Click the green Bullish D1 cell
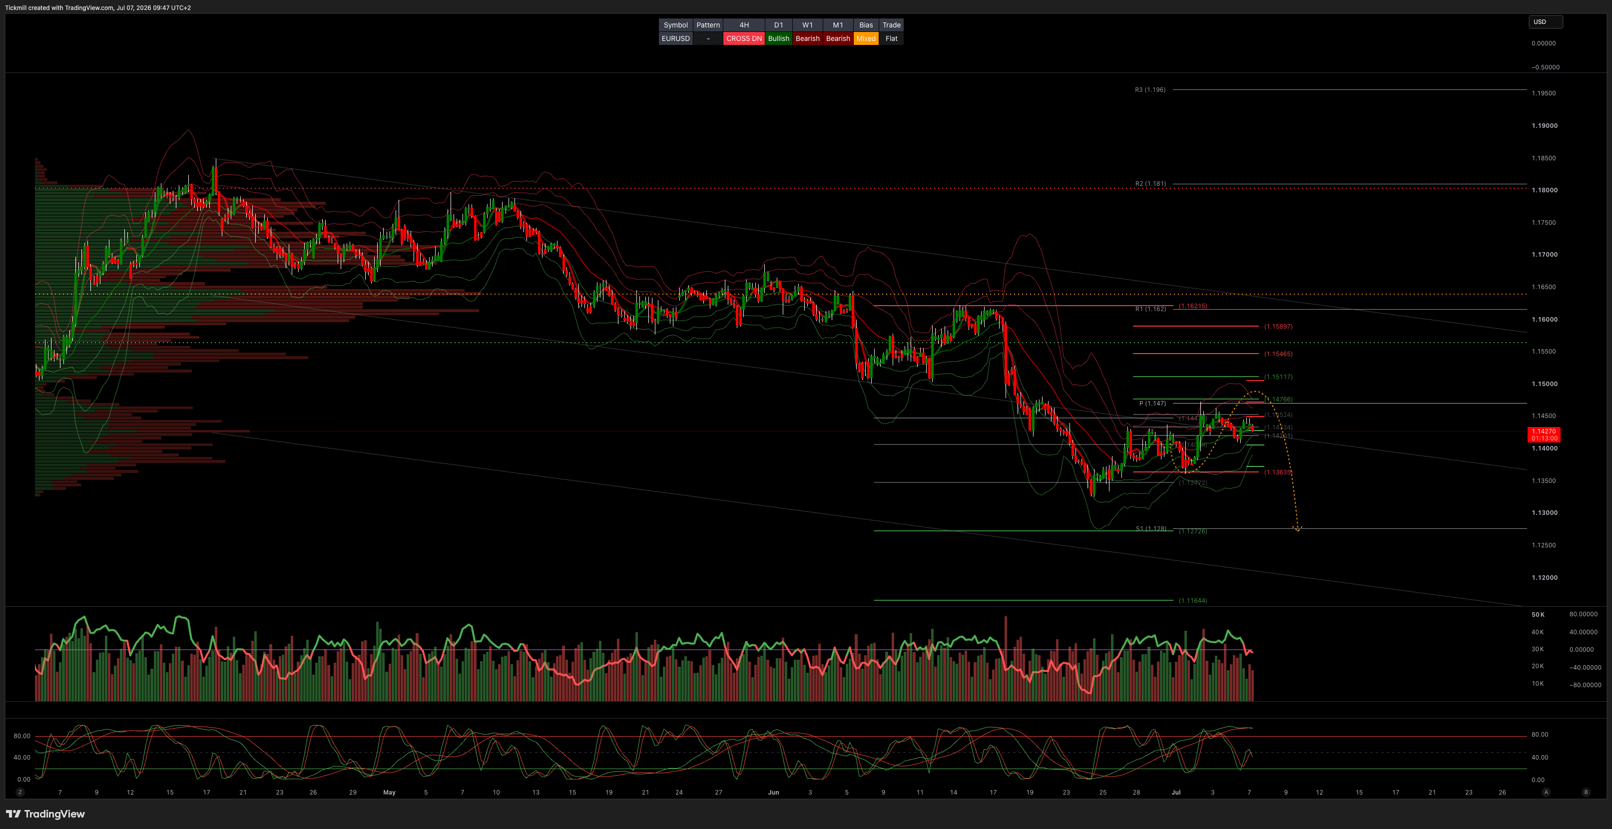Viewport: 1612px width, 829px height. (x=778, y=38)
